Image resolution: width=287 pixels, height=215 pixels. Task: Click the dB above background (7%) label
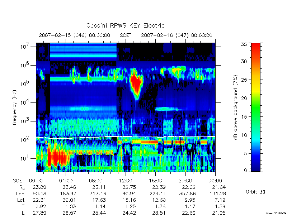point(235,107)
